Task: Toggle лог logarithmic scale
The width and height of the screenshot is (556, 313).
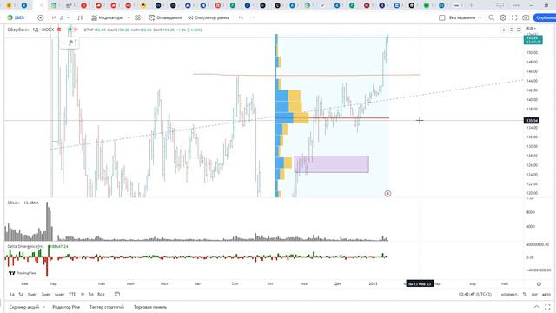Action: (x=534, y=294)
